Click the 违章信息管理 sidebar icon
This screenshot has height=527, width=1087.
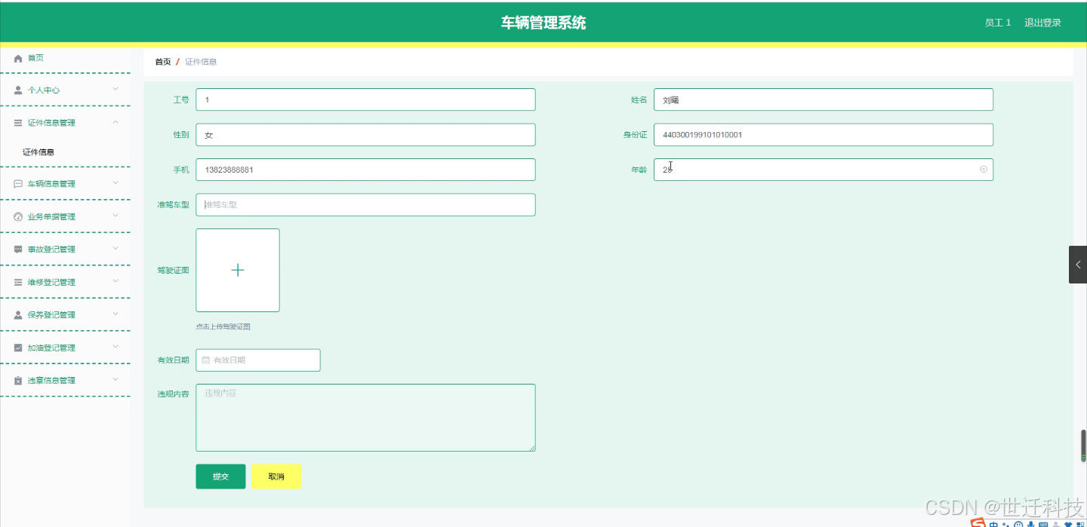tap(17, 380)
